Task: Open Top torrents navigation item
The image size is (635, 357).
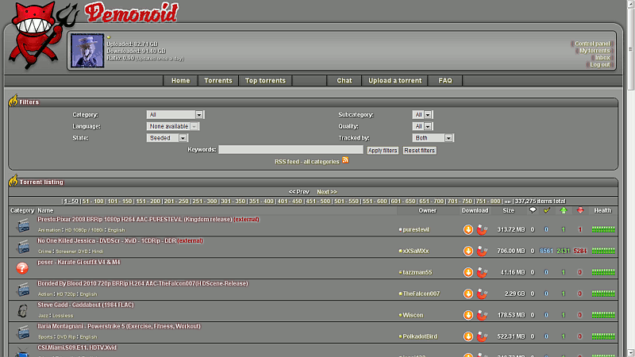Action: coord(265,81)
